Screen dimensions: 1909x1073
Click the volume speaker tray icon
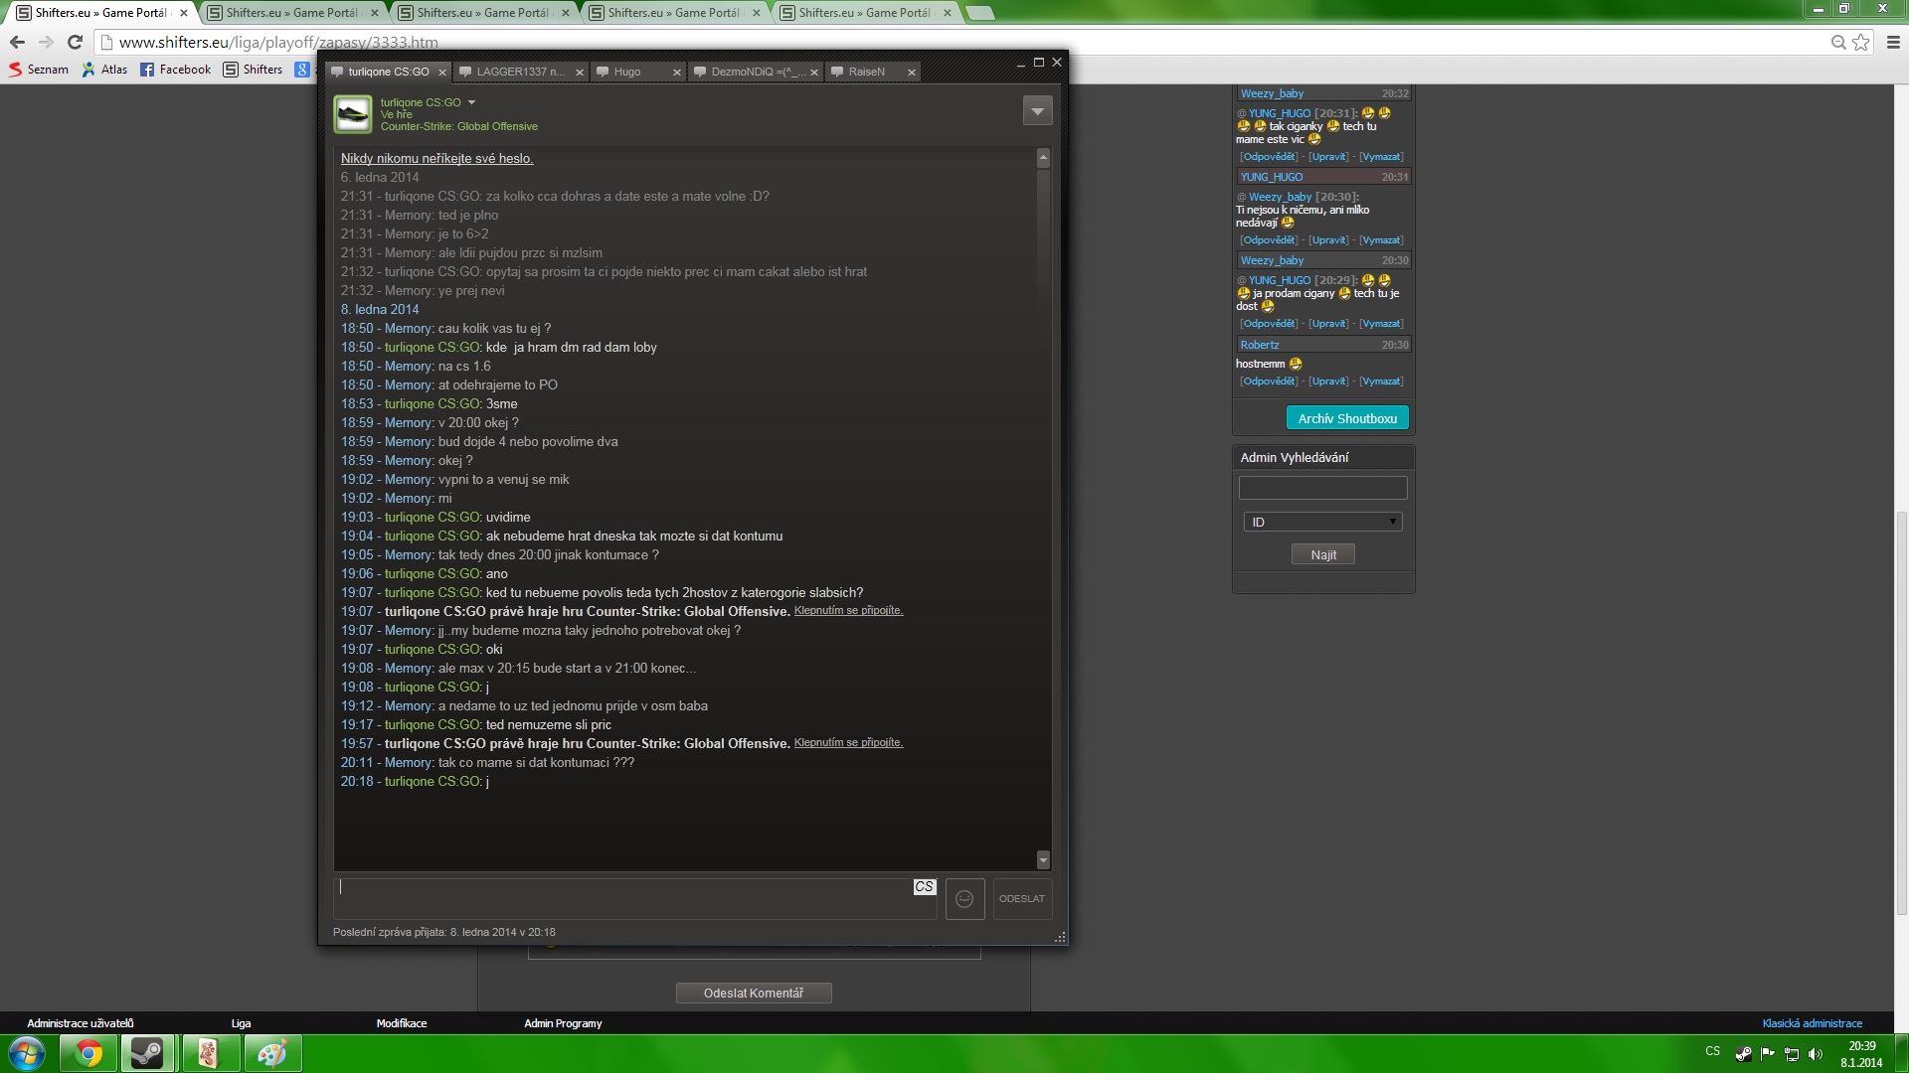click(x=1815, y=1054)
